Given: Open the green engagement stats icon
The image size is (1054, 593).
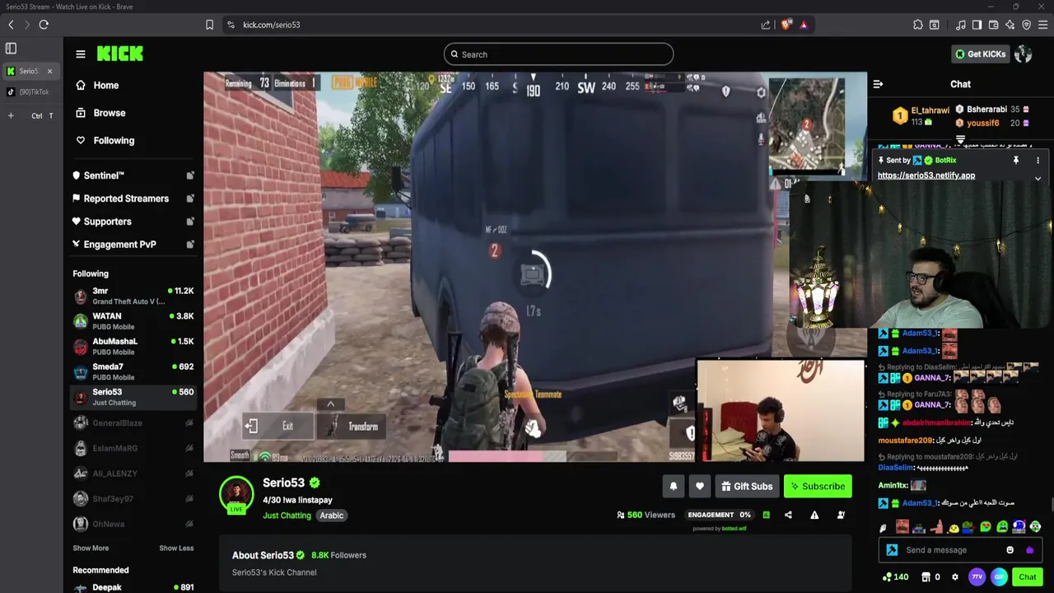Looking at the screenshot, I should coord(766,515).
